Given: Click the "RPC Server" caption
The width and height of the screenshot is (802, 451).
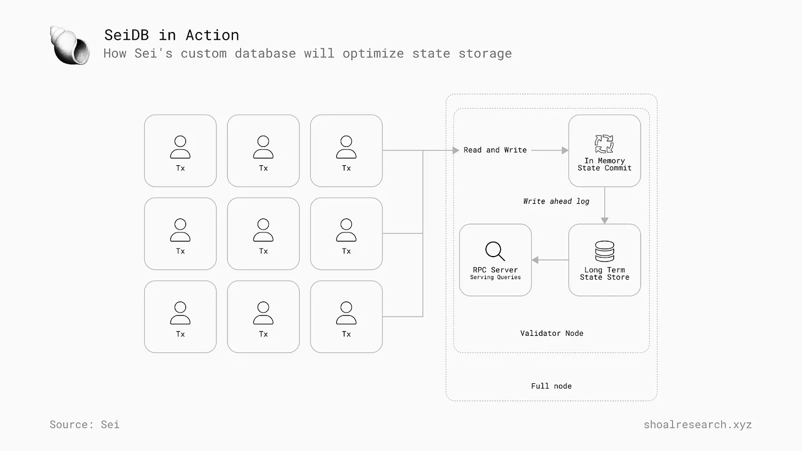Looking at the screenshot, I should [495, 270].
